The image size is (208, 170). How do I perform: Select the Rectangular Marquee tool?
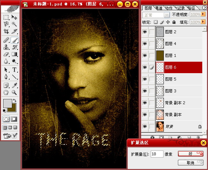pos(6,17)
